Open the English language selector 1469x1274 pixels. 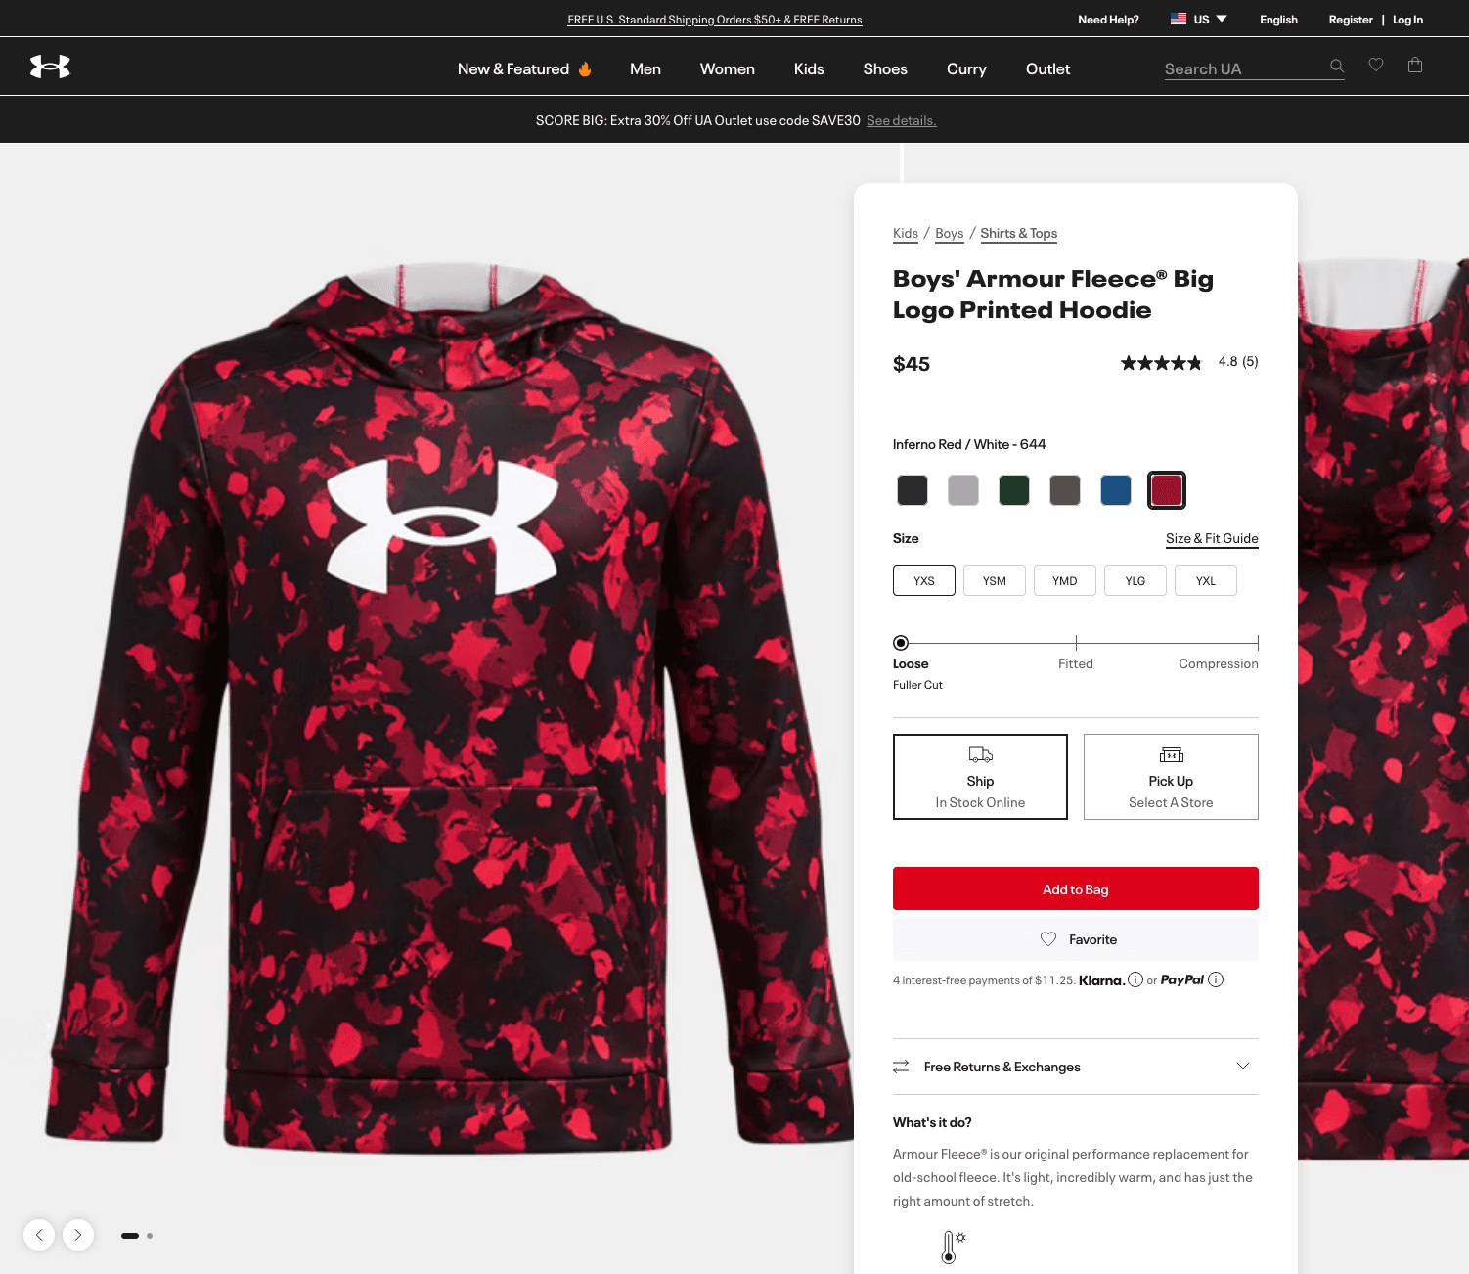(1278, 20)
